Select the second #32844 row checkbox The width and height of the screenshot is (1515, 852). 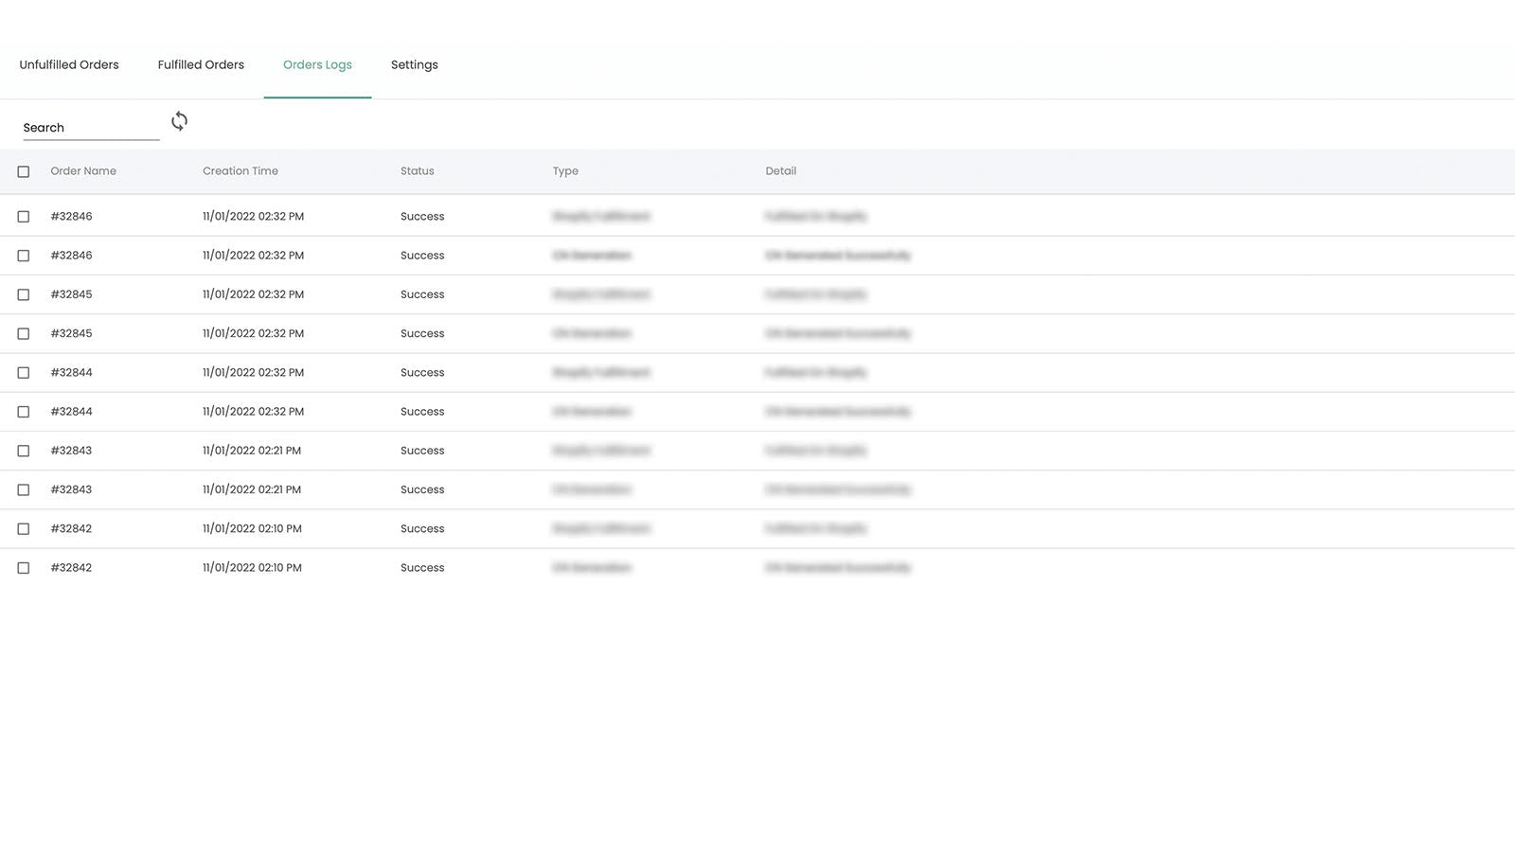pyautogui.click(x=24, y=412)
